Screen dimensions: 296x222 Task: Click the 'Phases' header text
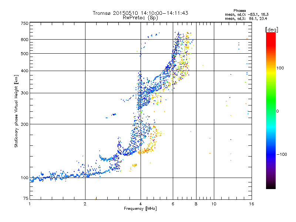coord(239,11)
